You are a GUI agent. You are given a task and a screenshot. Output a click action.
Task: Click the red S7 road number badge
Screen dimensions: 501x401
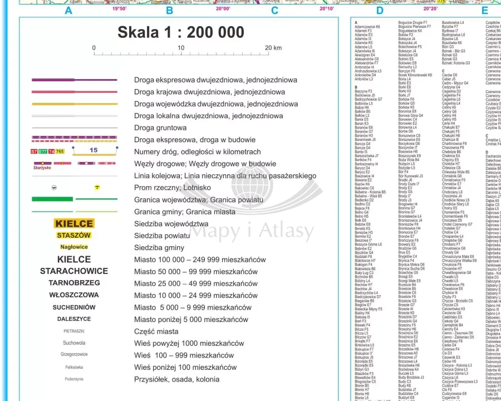(34, 151)
